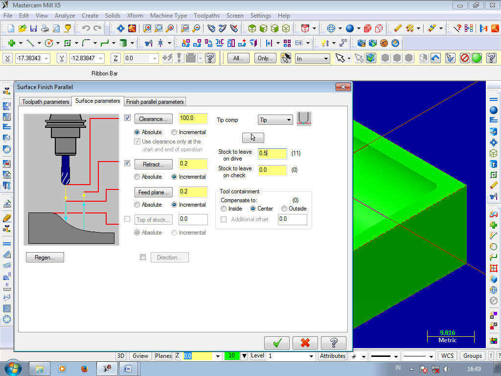The width and height of the screenshot is (501, 376).
Task: Click Stock to leave on check field
Action: (272, 170)
